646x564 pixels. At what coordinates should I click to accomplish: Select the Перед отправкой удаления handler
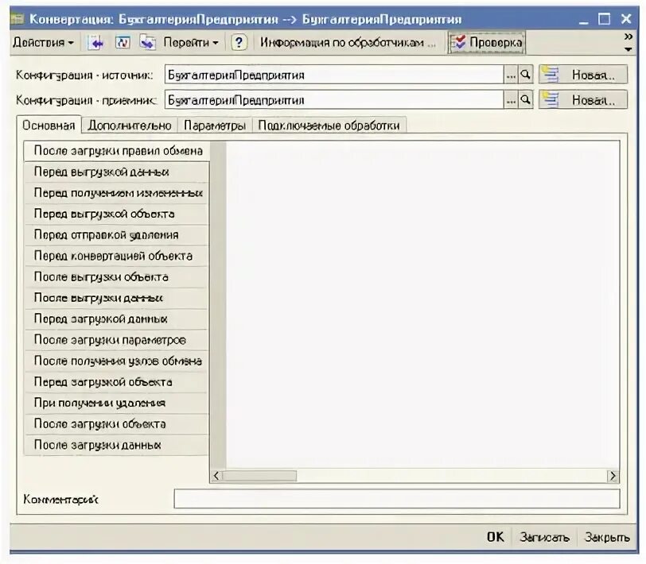[117, 235]
